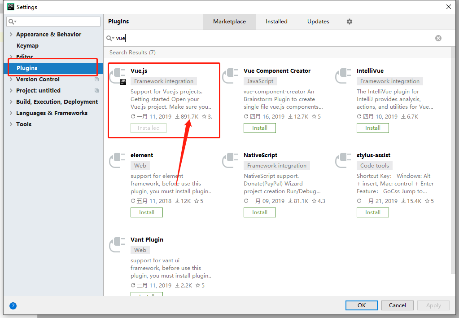Click the PyCharm icon in title bar
The width and height of the screenshot is (459, 318).
(10, 7)
